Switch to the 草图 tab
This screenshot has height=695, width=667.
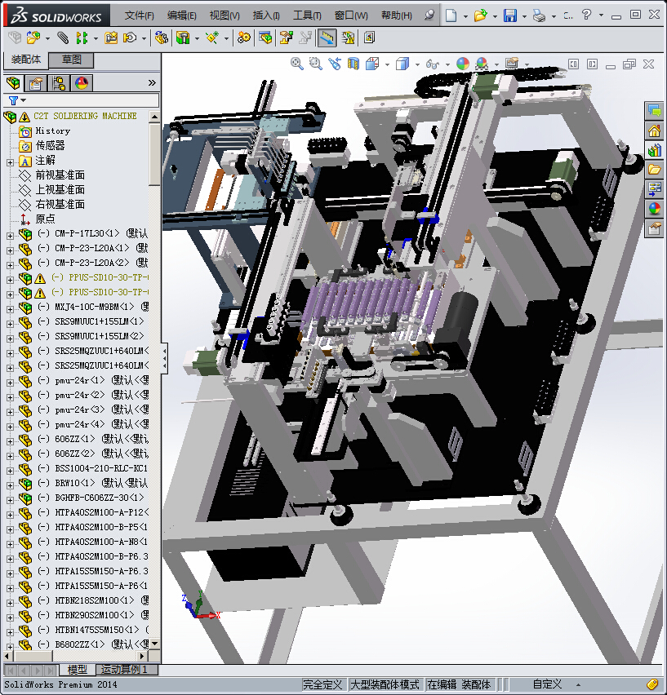coord(71,60)
